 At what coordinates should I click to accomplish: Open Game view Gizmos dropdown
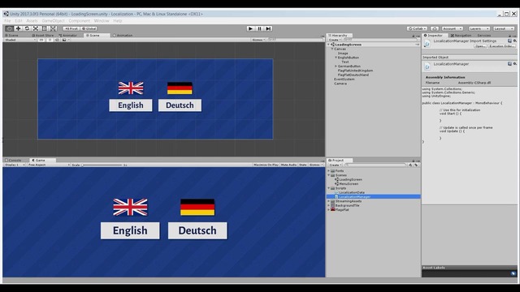[315, 165]
